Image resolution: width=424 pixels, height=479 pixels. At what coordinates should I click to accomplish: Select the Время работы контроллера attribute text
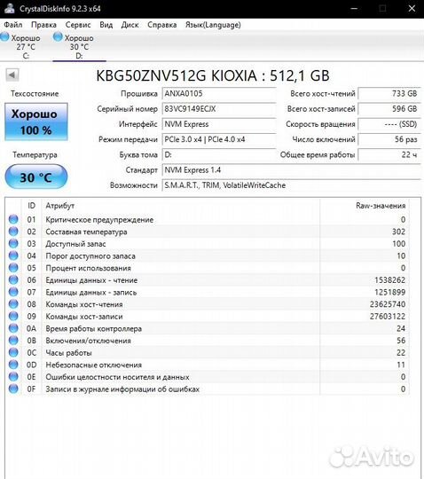point(93,329)
